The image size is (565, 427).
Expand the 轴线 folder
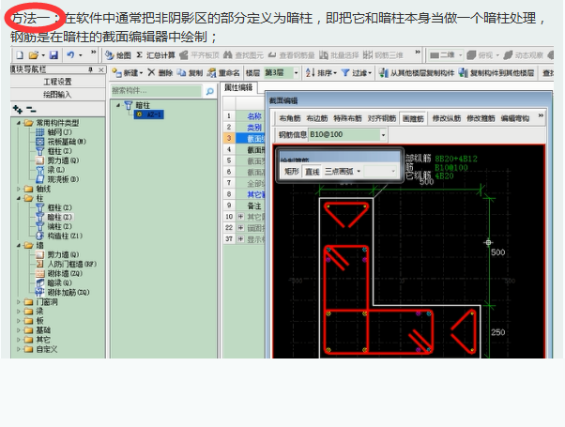[x=19, y=189]
